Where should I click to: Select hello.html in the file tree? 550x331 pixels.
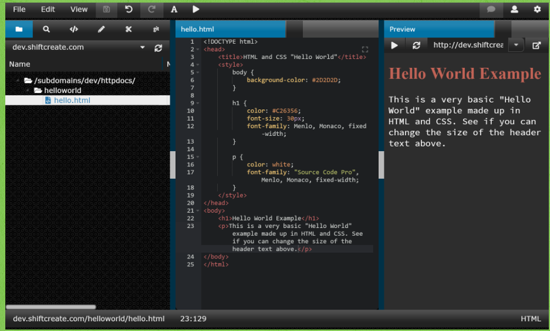[87, 100]
